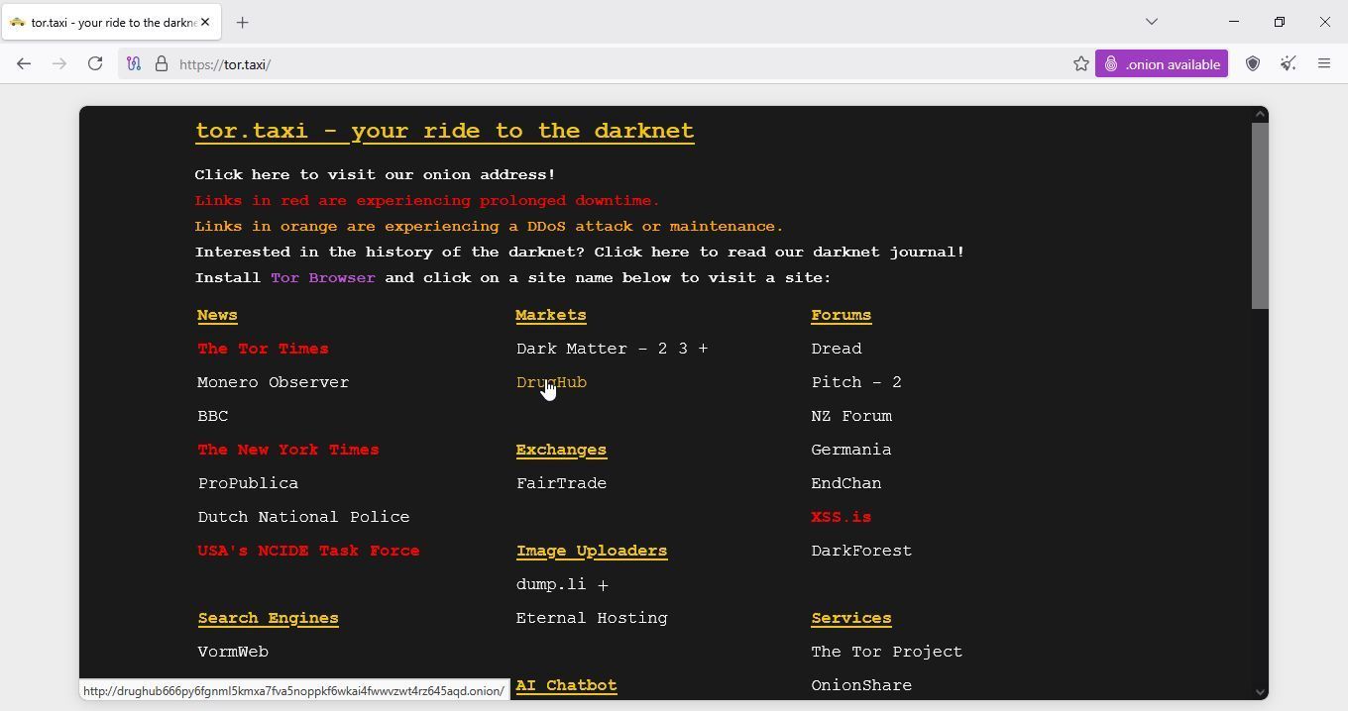Reload the tor.taxi page
Viewport: 1348px width, 711px height.
coord(95,64)
